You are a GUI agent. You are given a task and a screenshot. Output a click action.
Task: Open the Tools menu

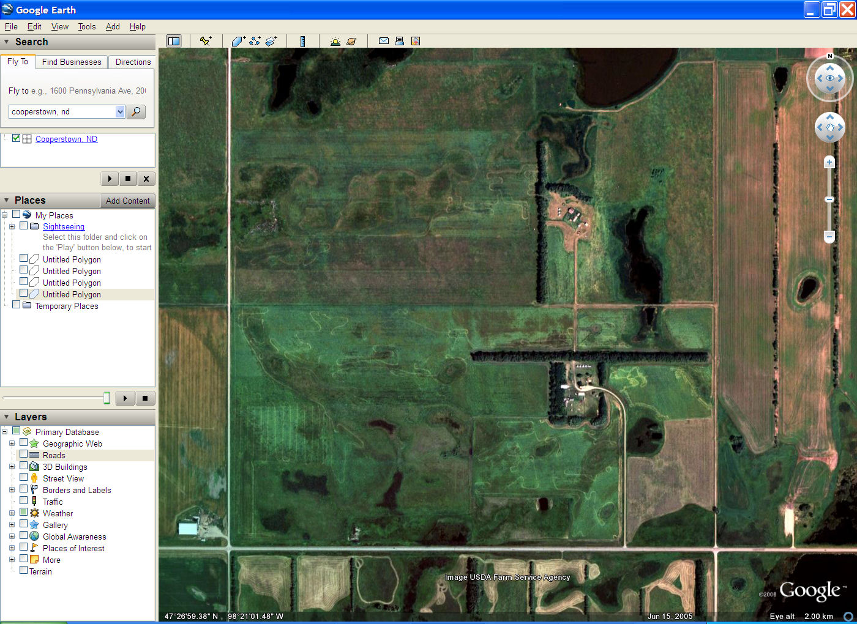tap(87, 26)
